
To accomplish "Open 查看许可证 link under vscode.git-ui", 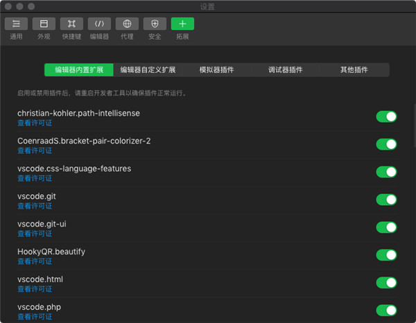I will pyautogui.click(x=35, y=234).
